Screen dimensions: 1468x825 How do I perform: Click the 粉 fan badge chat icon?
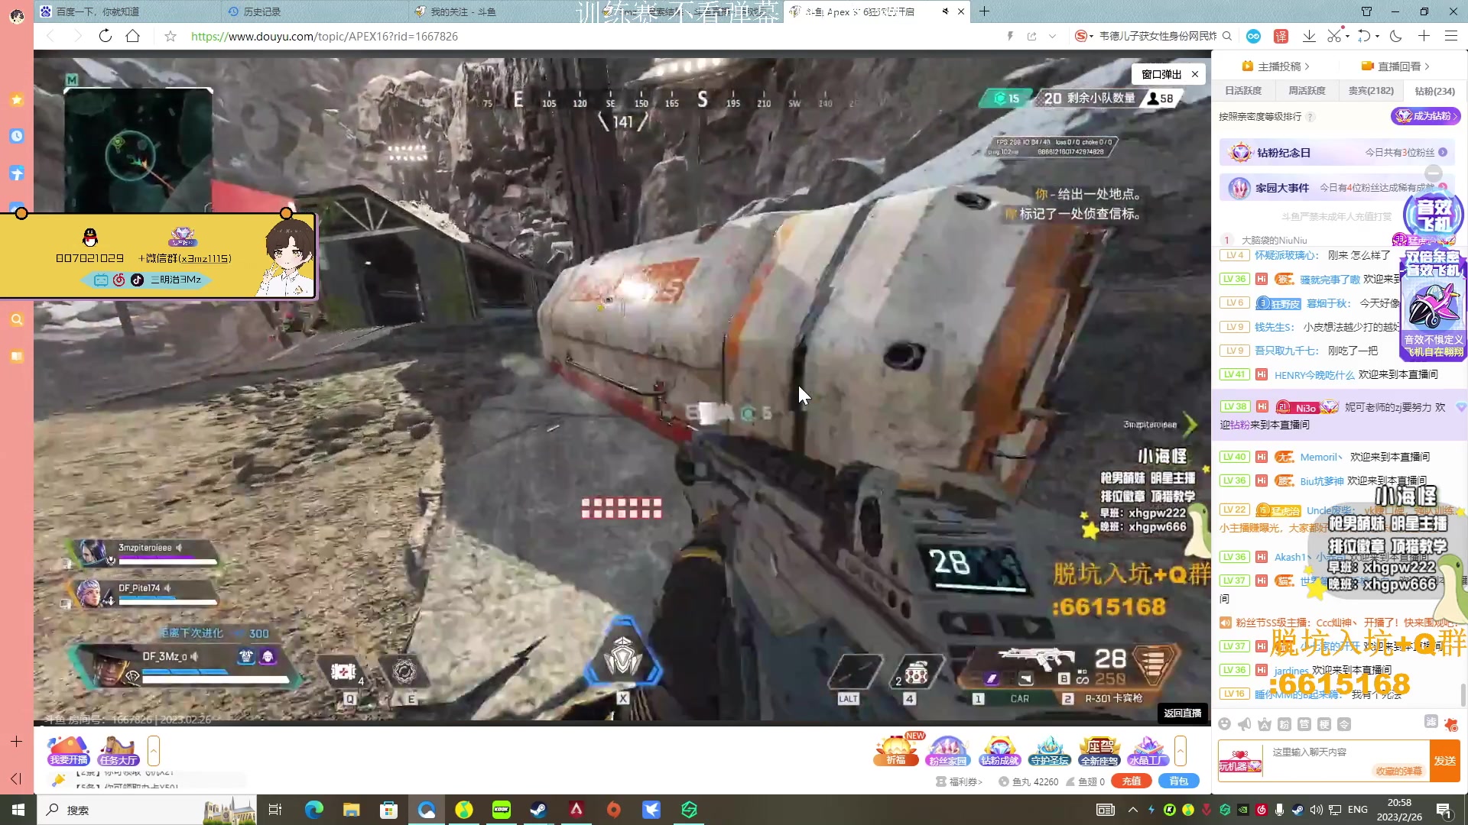(1284, 724)
